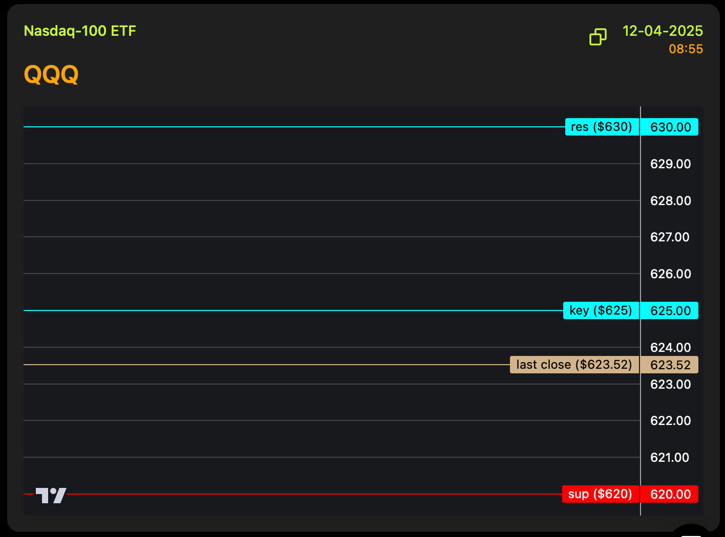Click the 08:55 timestamp
This screenshot has width=725, height=537.
click(x=686, y=49)
